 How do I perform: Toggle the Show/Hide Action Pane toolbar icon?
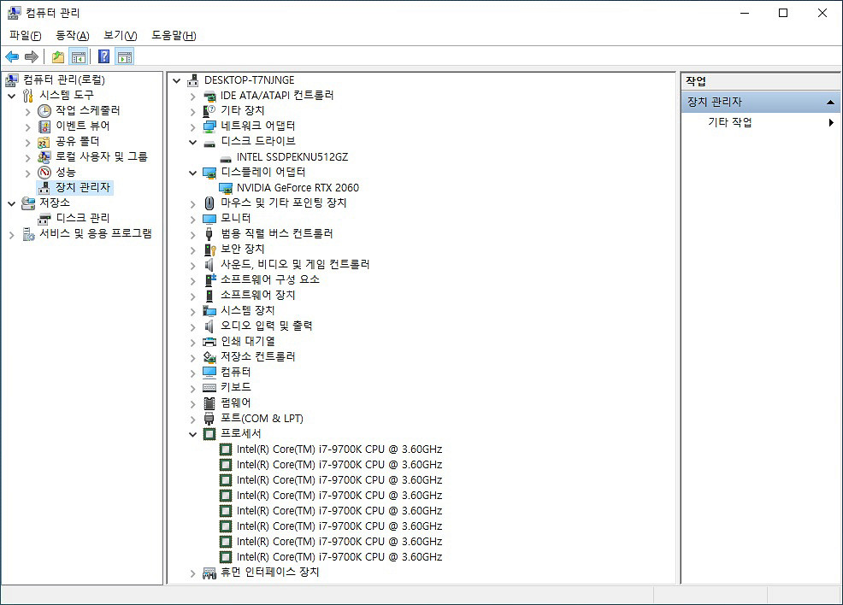125,56
